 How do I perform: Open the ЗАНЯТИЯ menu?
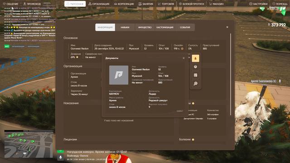click(x=146, y=4)
